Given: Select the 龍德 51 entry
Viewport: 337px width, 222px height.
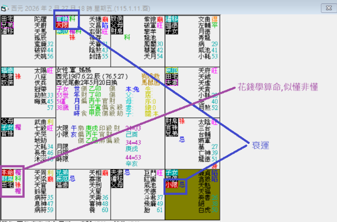Looking at the screenshot, I should (208, 159).
